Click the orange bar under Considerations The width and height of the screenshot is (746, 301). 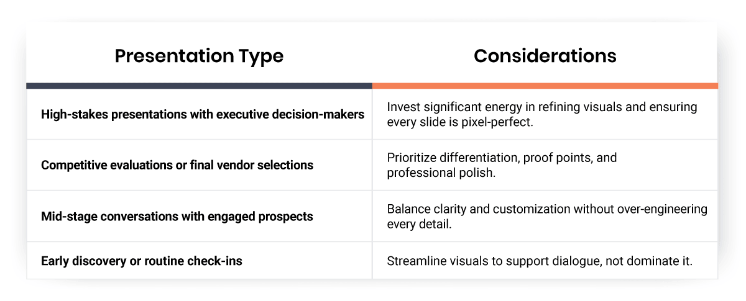(x=545, y=86)
